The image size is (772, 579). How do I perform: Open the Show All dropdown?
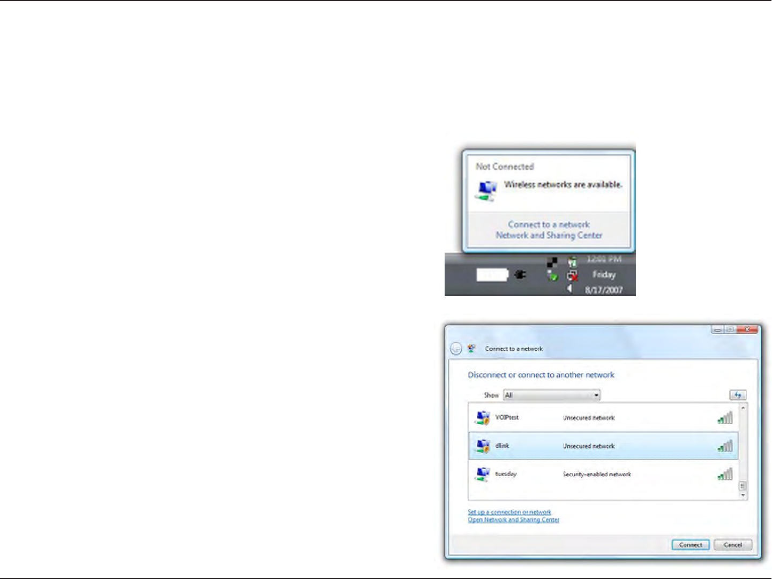coord(552,395)
